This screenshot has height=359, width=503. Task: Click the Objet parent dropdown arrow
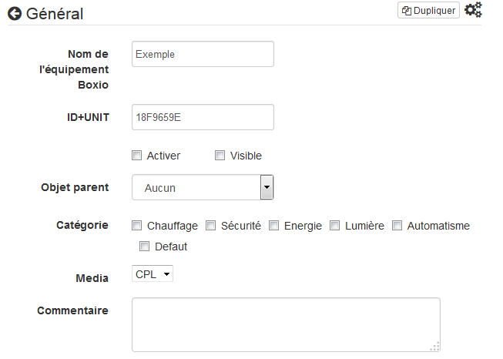tap(267, 187)
